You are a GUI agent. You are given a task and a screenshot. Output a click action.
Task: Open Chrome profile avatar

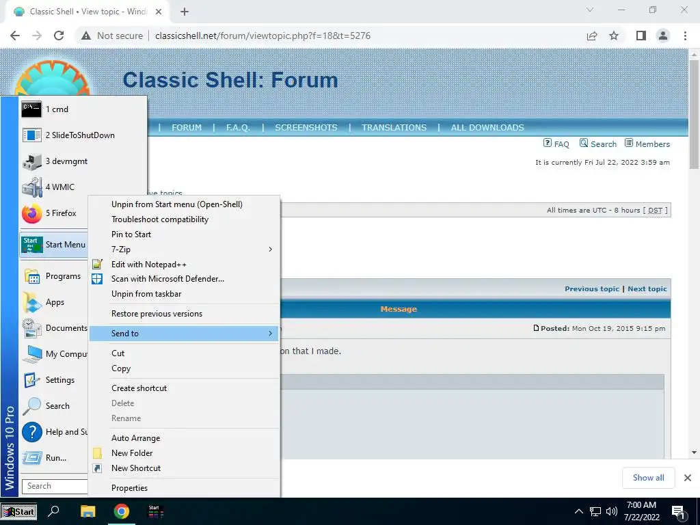[663, 36]
